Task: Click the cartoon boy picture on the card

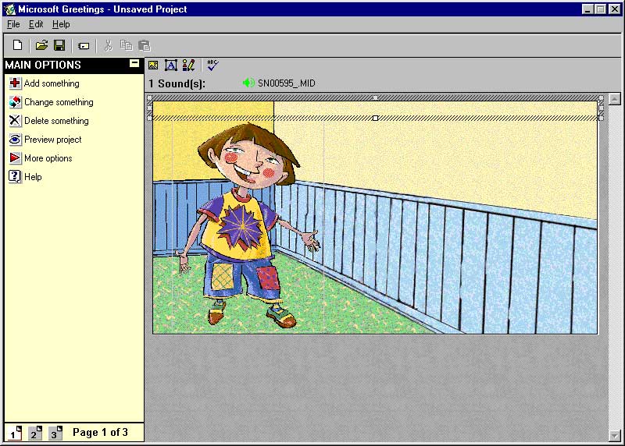Action: click(x=248, y=225)
